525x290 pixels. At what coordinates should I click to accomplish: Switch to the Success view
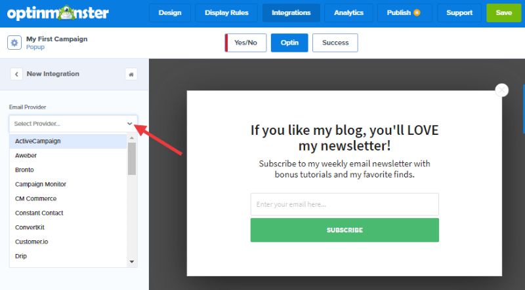(x=335, y=43)
